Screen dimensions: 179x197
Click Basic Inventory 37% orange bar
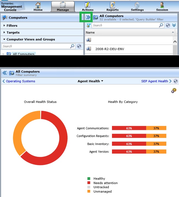[x=156, y=144]
